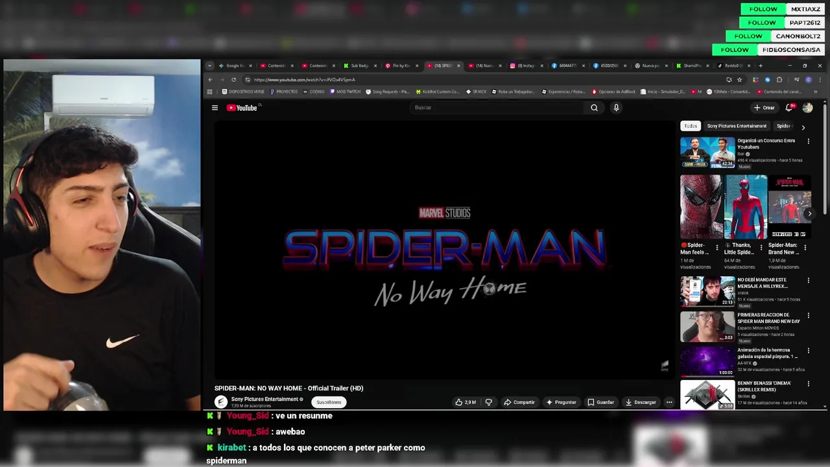Open the purple galaxy animation thumbnail
This screenshot has width=830, height=467.
click(707, 361)
